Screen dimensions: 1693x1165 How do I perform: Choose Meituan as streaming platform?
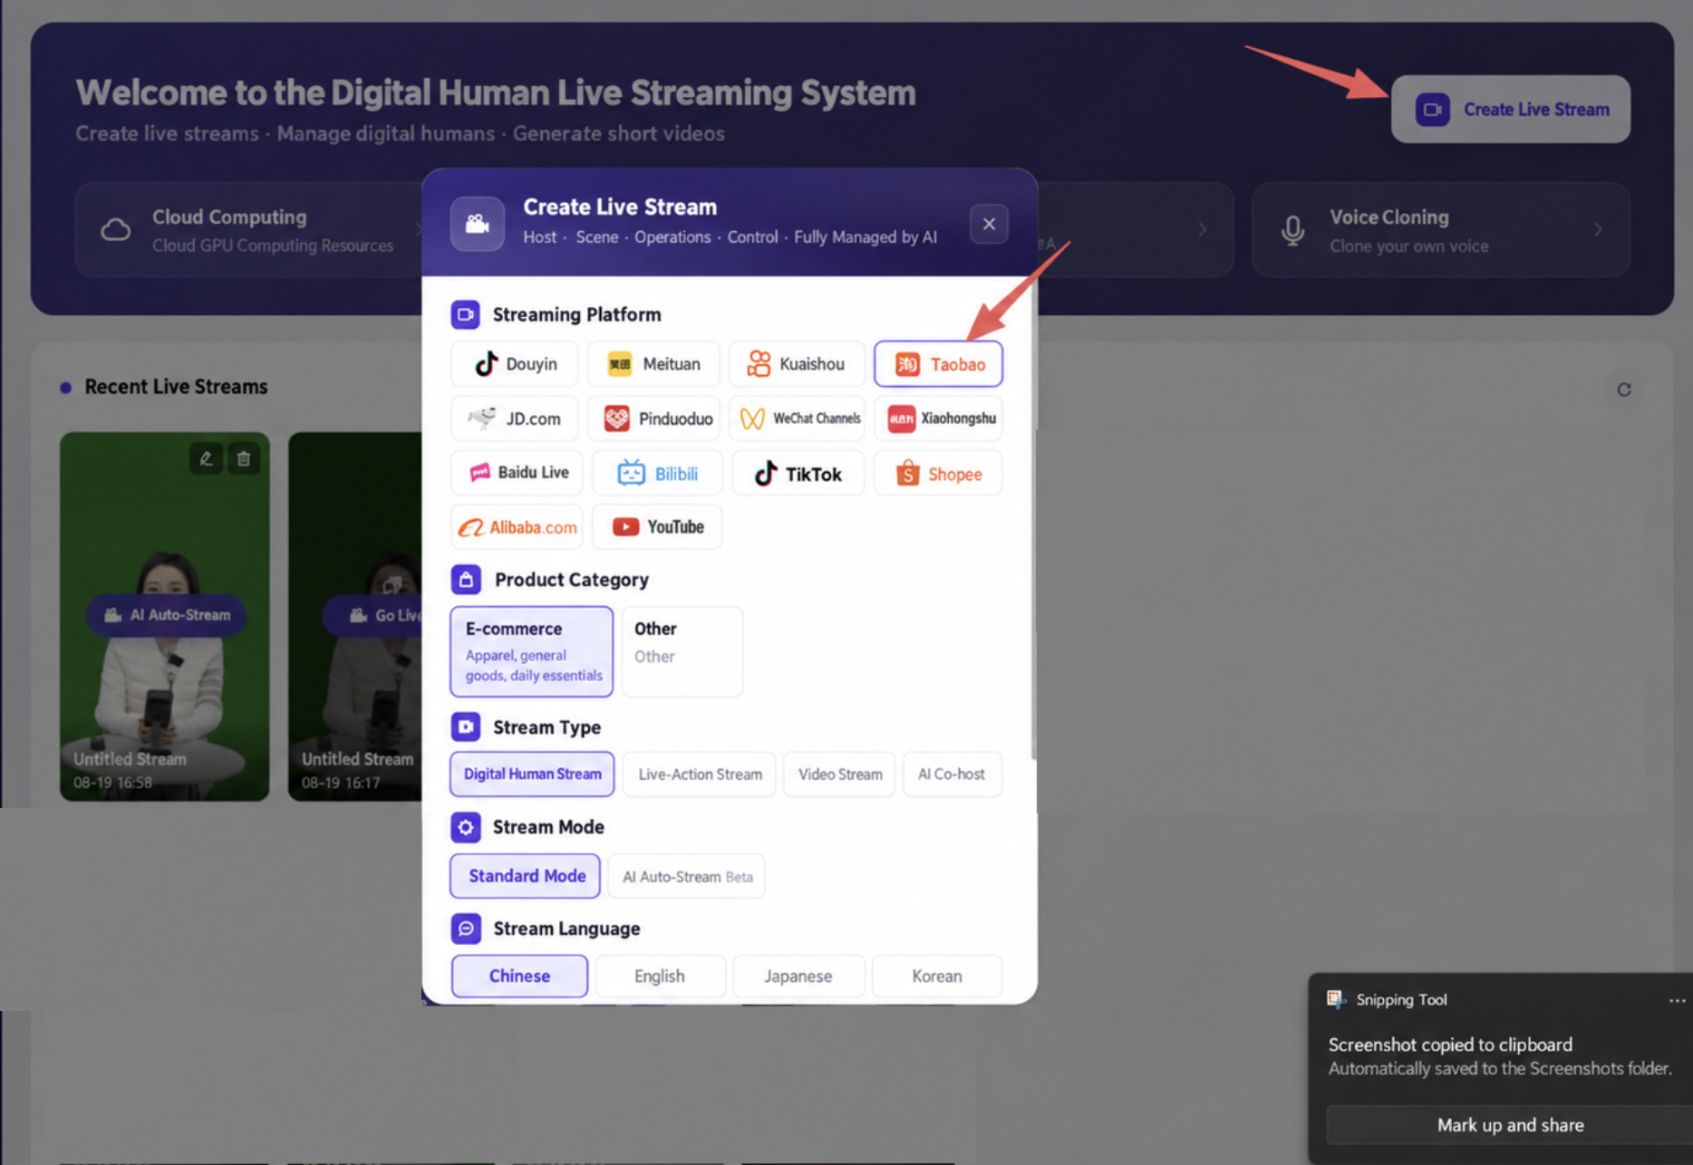pyautogui.click(x=653, y=364)
